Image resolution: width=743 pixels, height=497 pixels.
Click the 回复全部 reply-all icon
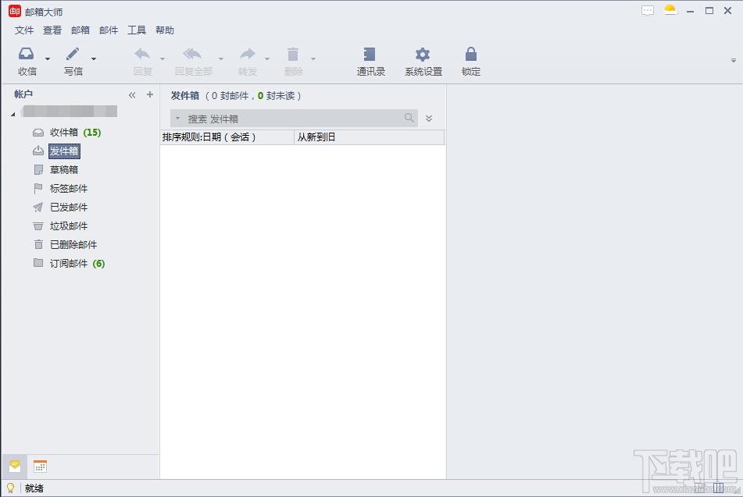tap(192, 54)
